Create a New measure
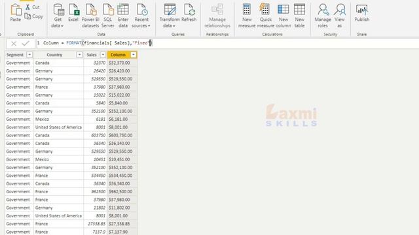The image size is (419, 235). click(x=247, y=16)
